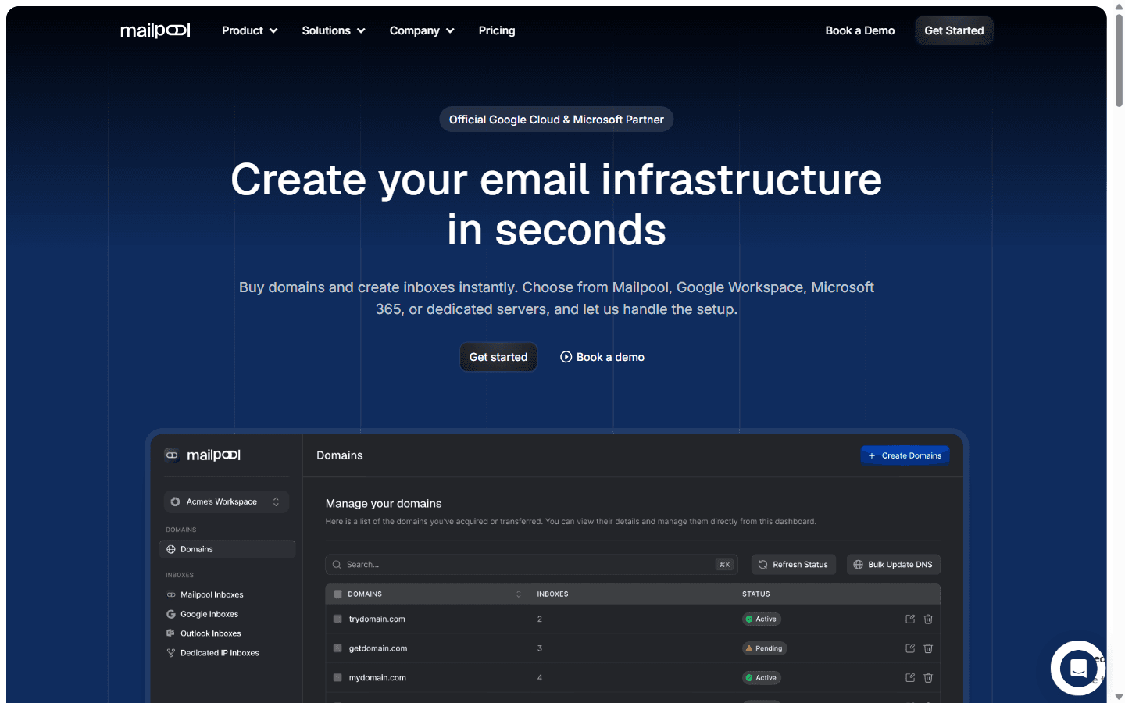Expand the Solutions menu
Image resolution: width=1125 pixels, height=703 pixels.
pyautogui.click(x=334, y=30)
